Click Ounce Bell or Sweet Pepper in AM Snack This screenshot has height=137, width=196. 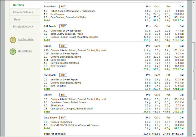114,31
